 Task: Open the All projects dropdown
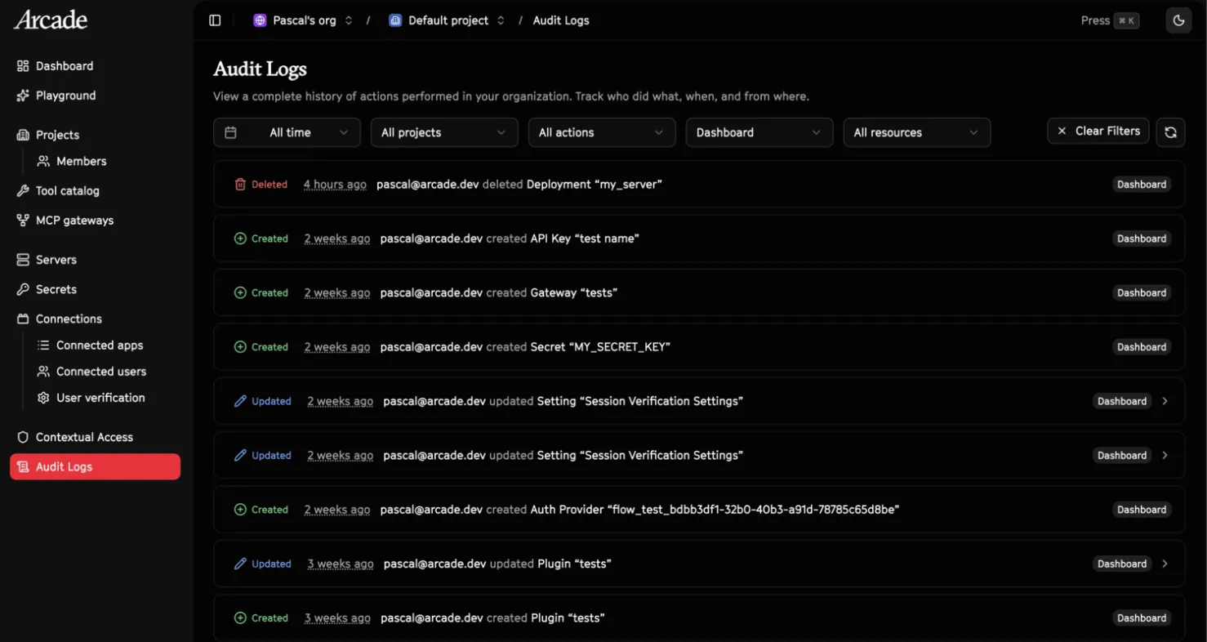[444, 132]
